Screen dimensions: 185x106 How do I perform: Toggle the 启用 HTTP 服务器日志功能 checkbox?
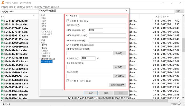pos(68,45)
